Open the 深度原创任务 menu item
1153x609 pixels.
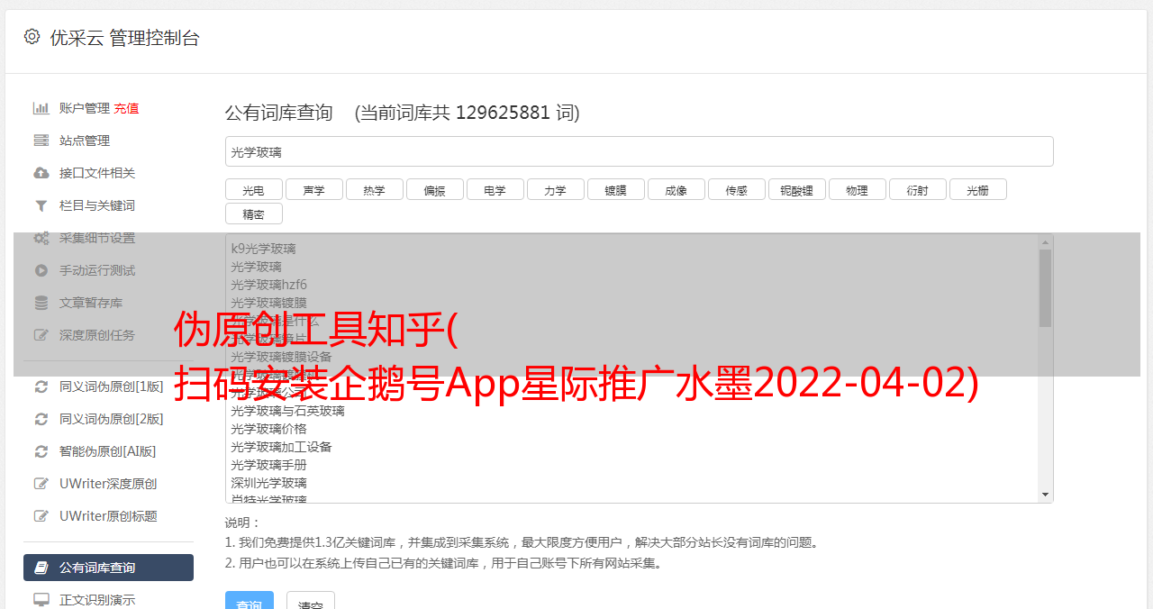point(97,335)
